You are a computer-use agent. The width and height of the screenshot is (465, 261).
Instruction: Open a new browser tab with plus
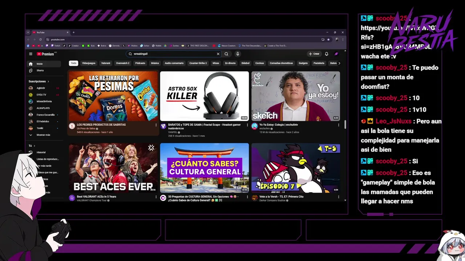[73, 32]
